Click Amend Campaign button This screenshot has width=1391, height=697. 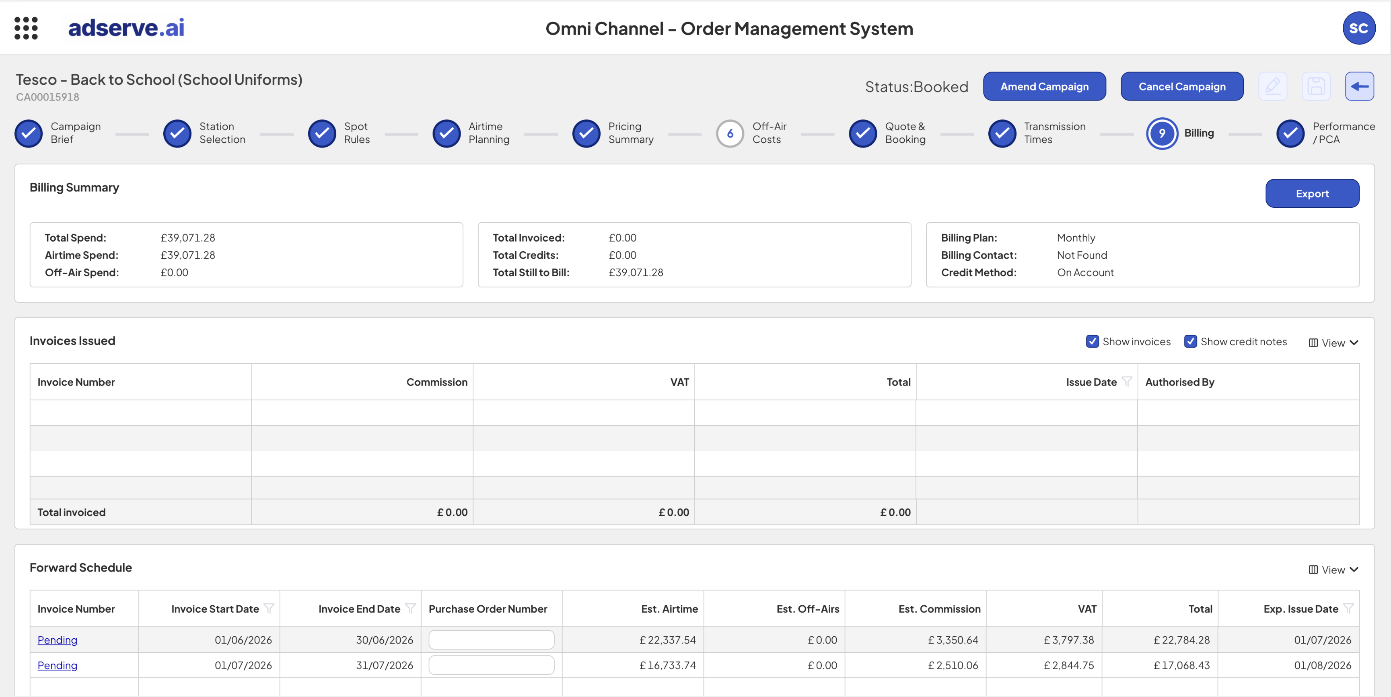1044,86
